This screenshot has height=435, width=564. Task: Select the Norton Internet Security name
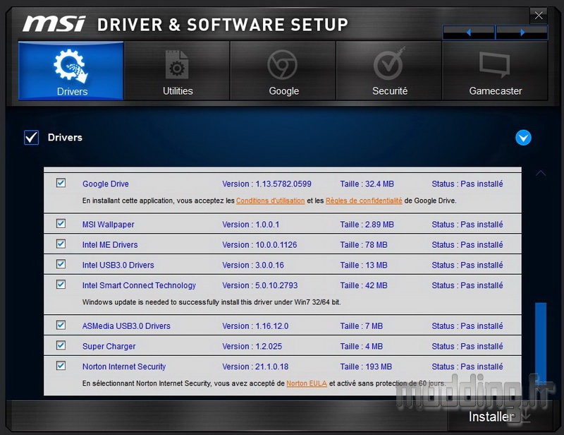click(124, 367)
